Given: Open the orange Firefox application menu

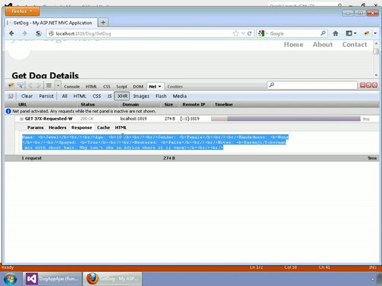Looking at the screenshot, I should (22, 11).
